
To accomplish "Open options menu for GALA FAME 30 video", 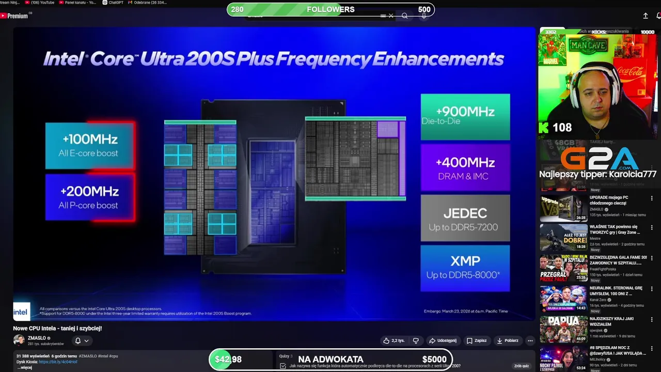I will click(652, 258).
